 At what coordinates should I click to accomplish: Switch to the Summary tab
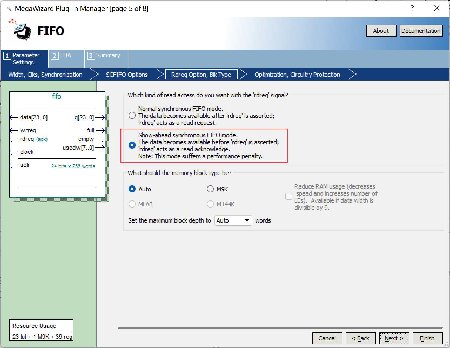pos(107,59)
